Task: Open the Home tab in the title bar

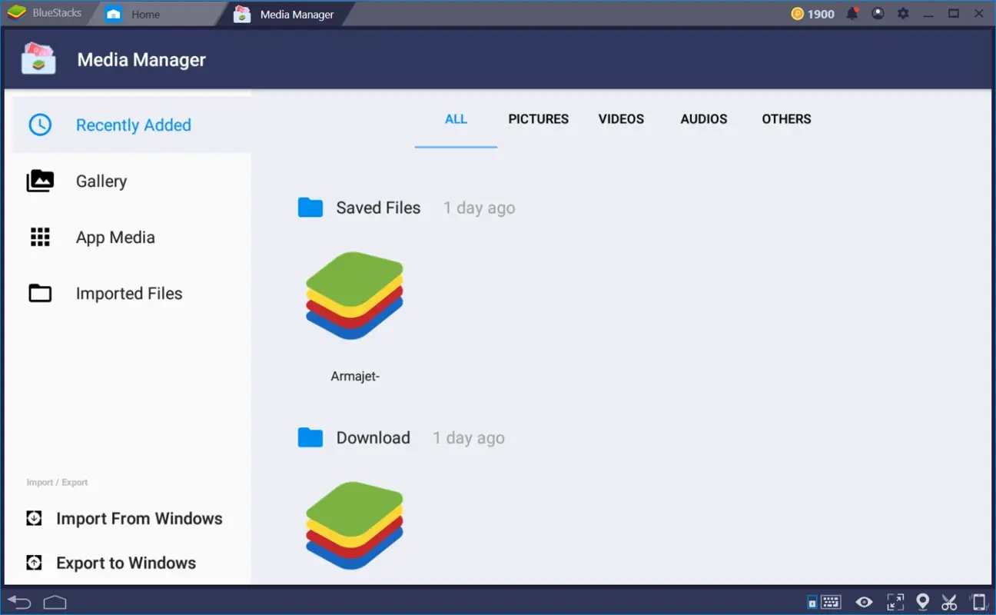Action: [x=145, y=13]
